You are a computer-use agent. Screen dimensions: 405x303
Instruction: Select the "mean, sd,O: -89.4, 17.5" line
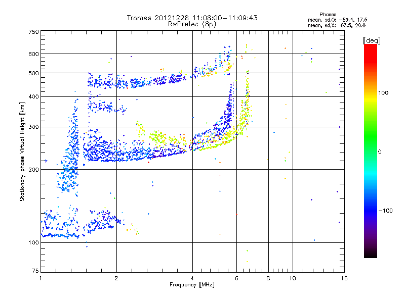click(x=337, y=20)
